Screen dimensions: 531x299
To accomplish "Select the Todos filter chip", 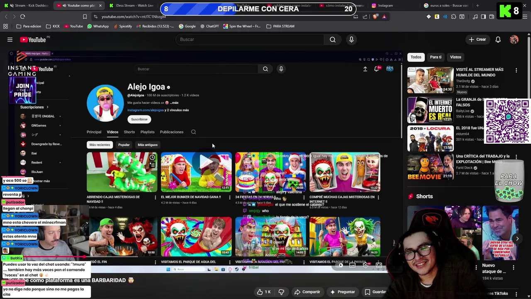I will [x=416, y=57].
